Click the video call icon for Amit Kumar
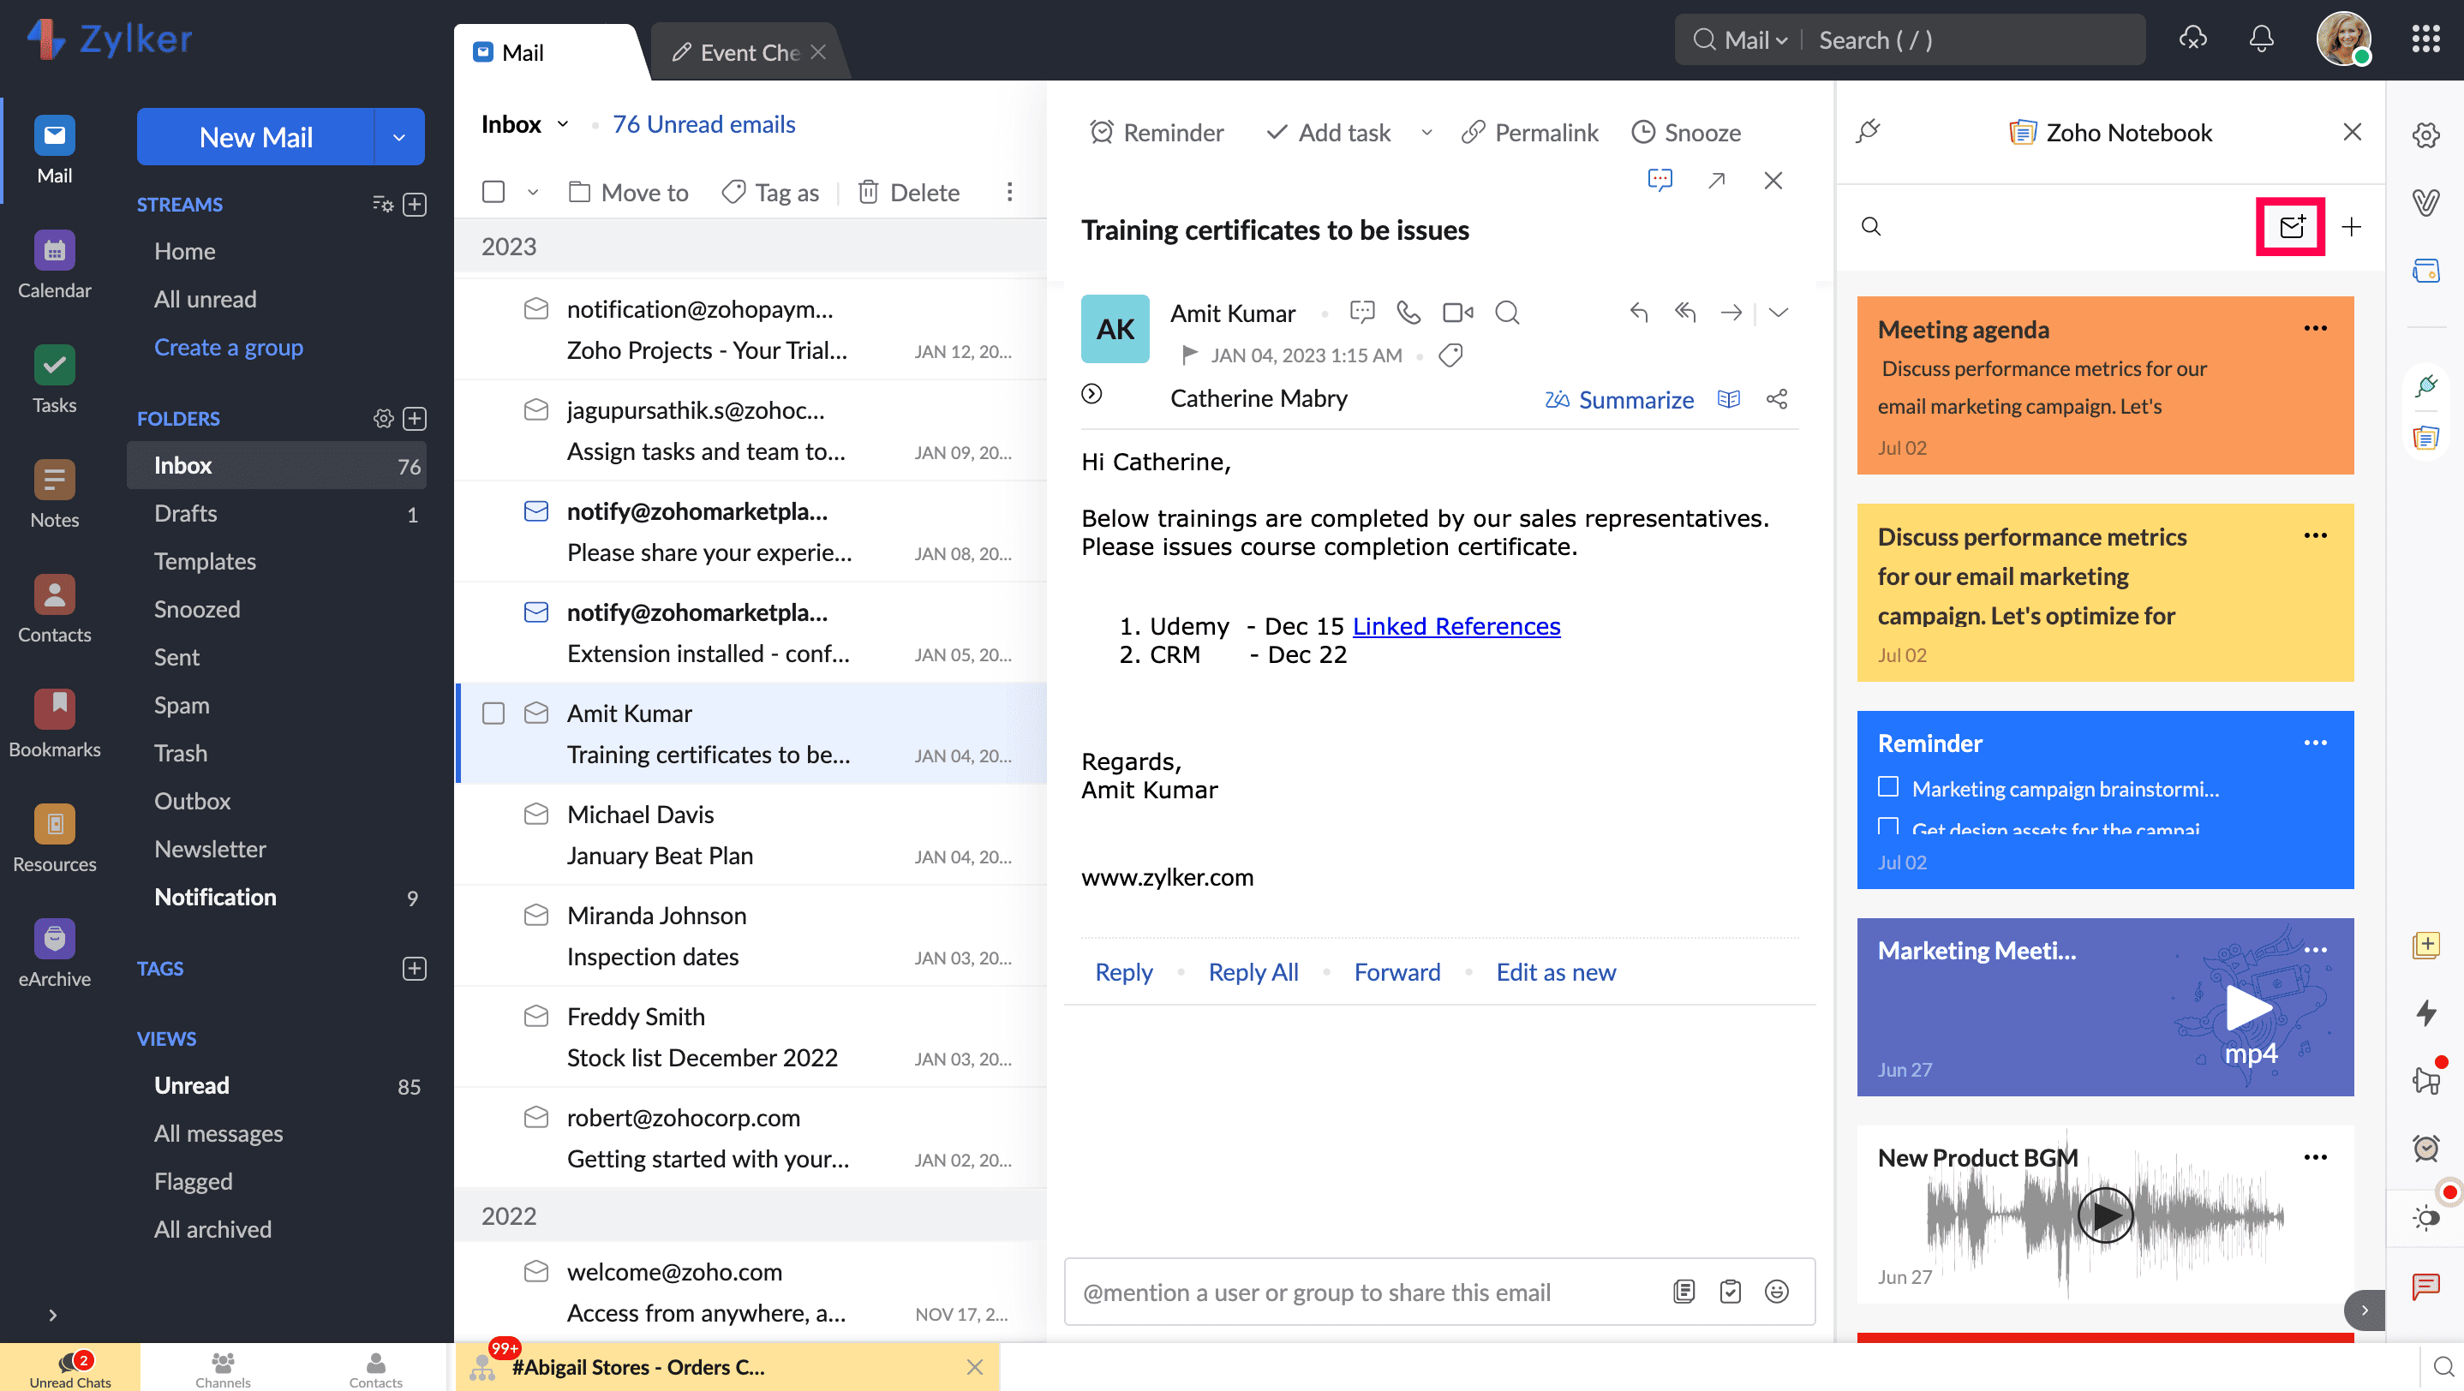Viewport: 2464px width, 1391px height. [1456, 313]
